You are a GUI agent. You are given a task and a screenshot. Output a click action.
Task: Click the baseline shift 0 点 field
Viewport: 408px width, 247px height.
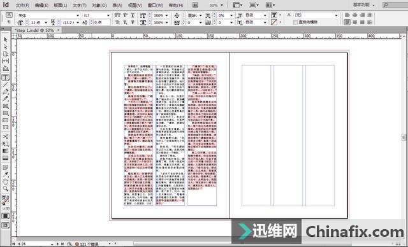(x=102, y=22)
